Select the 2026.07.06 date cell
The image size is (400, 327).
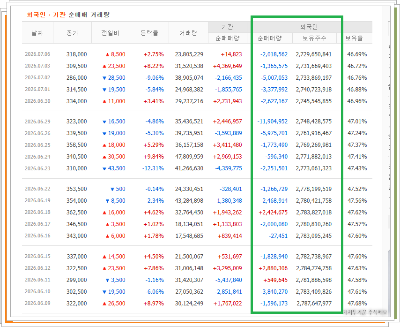[37, 54]
